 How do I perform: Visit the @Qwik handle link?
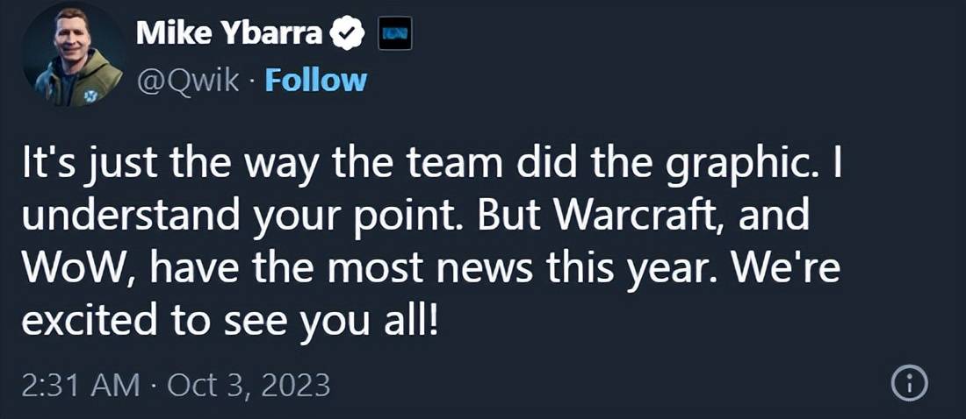click(188, 82)
